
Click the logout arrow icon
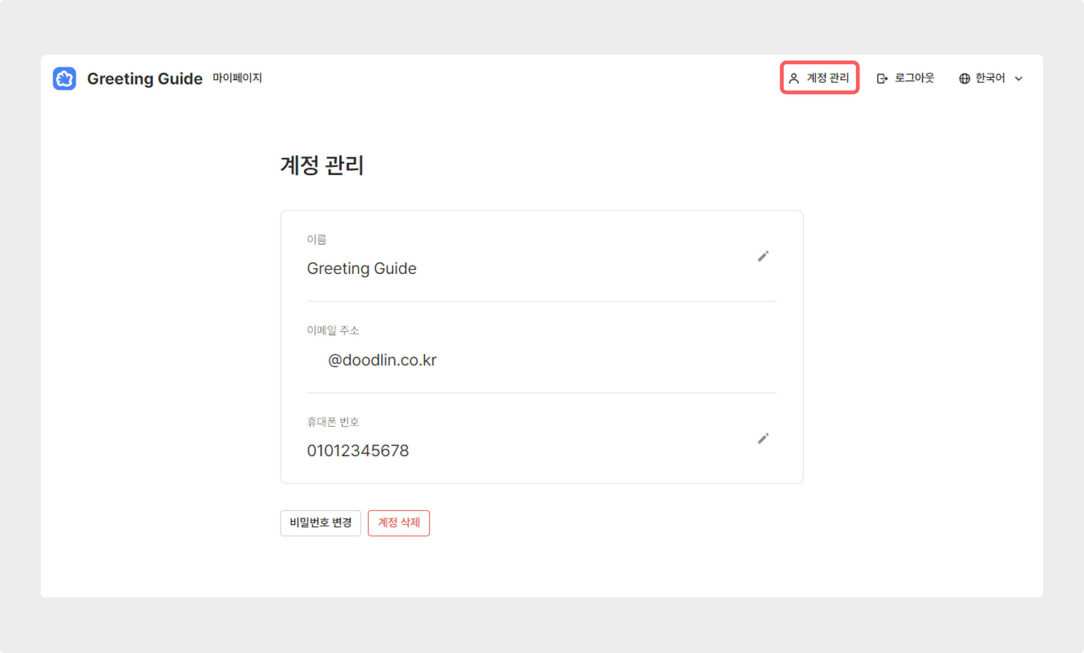pos(882,78)
